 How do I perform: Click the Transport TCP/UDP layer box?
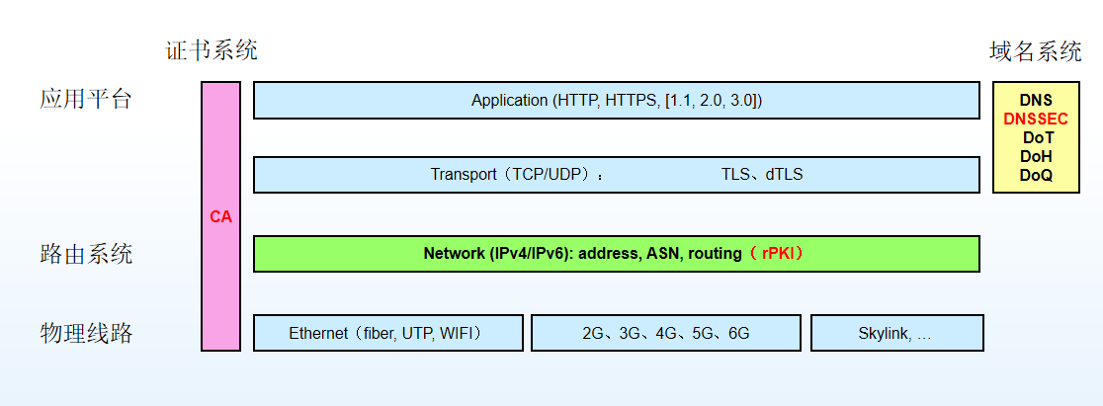(616, 175)
